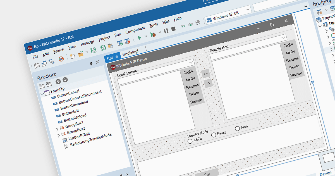Select ButtonConnectDisconnect in Structure tree
This screenshot has height=176, width=335.
[80, 97]
